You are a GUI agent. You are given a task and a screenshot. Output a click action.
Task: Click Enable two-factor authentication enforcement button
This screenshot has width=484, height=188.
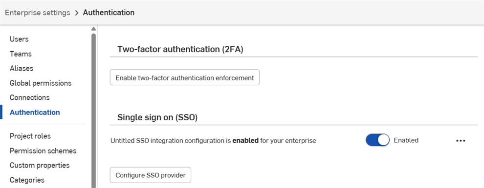(x=185, y=77)
